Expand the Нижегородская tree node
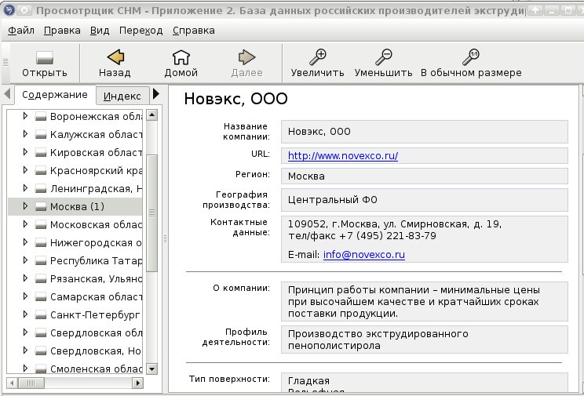The height and width of the screenshot is (396, 584). point(25,242)
